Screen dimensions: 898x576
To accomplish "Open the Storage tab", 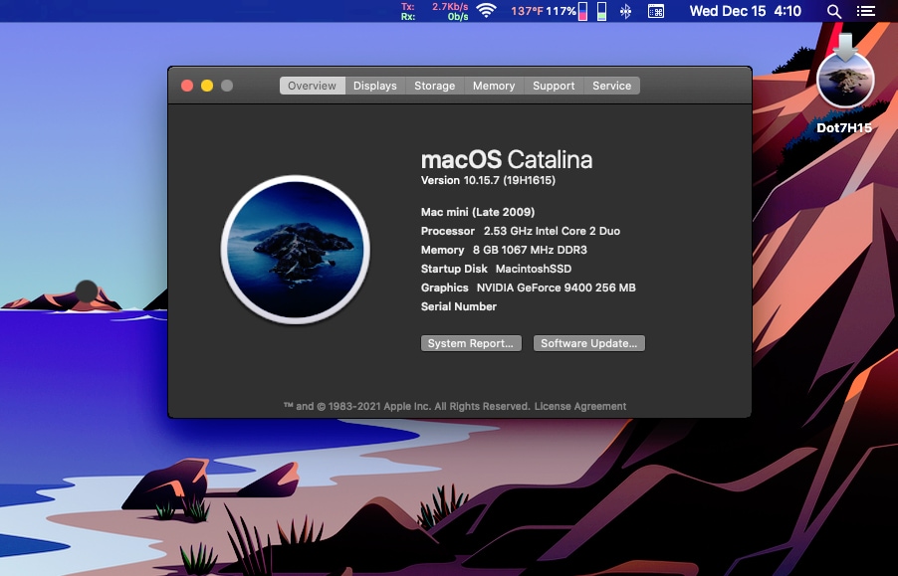I will click(435, 86).
